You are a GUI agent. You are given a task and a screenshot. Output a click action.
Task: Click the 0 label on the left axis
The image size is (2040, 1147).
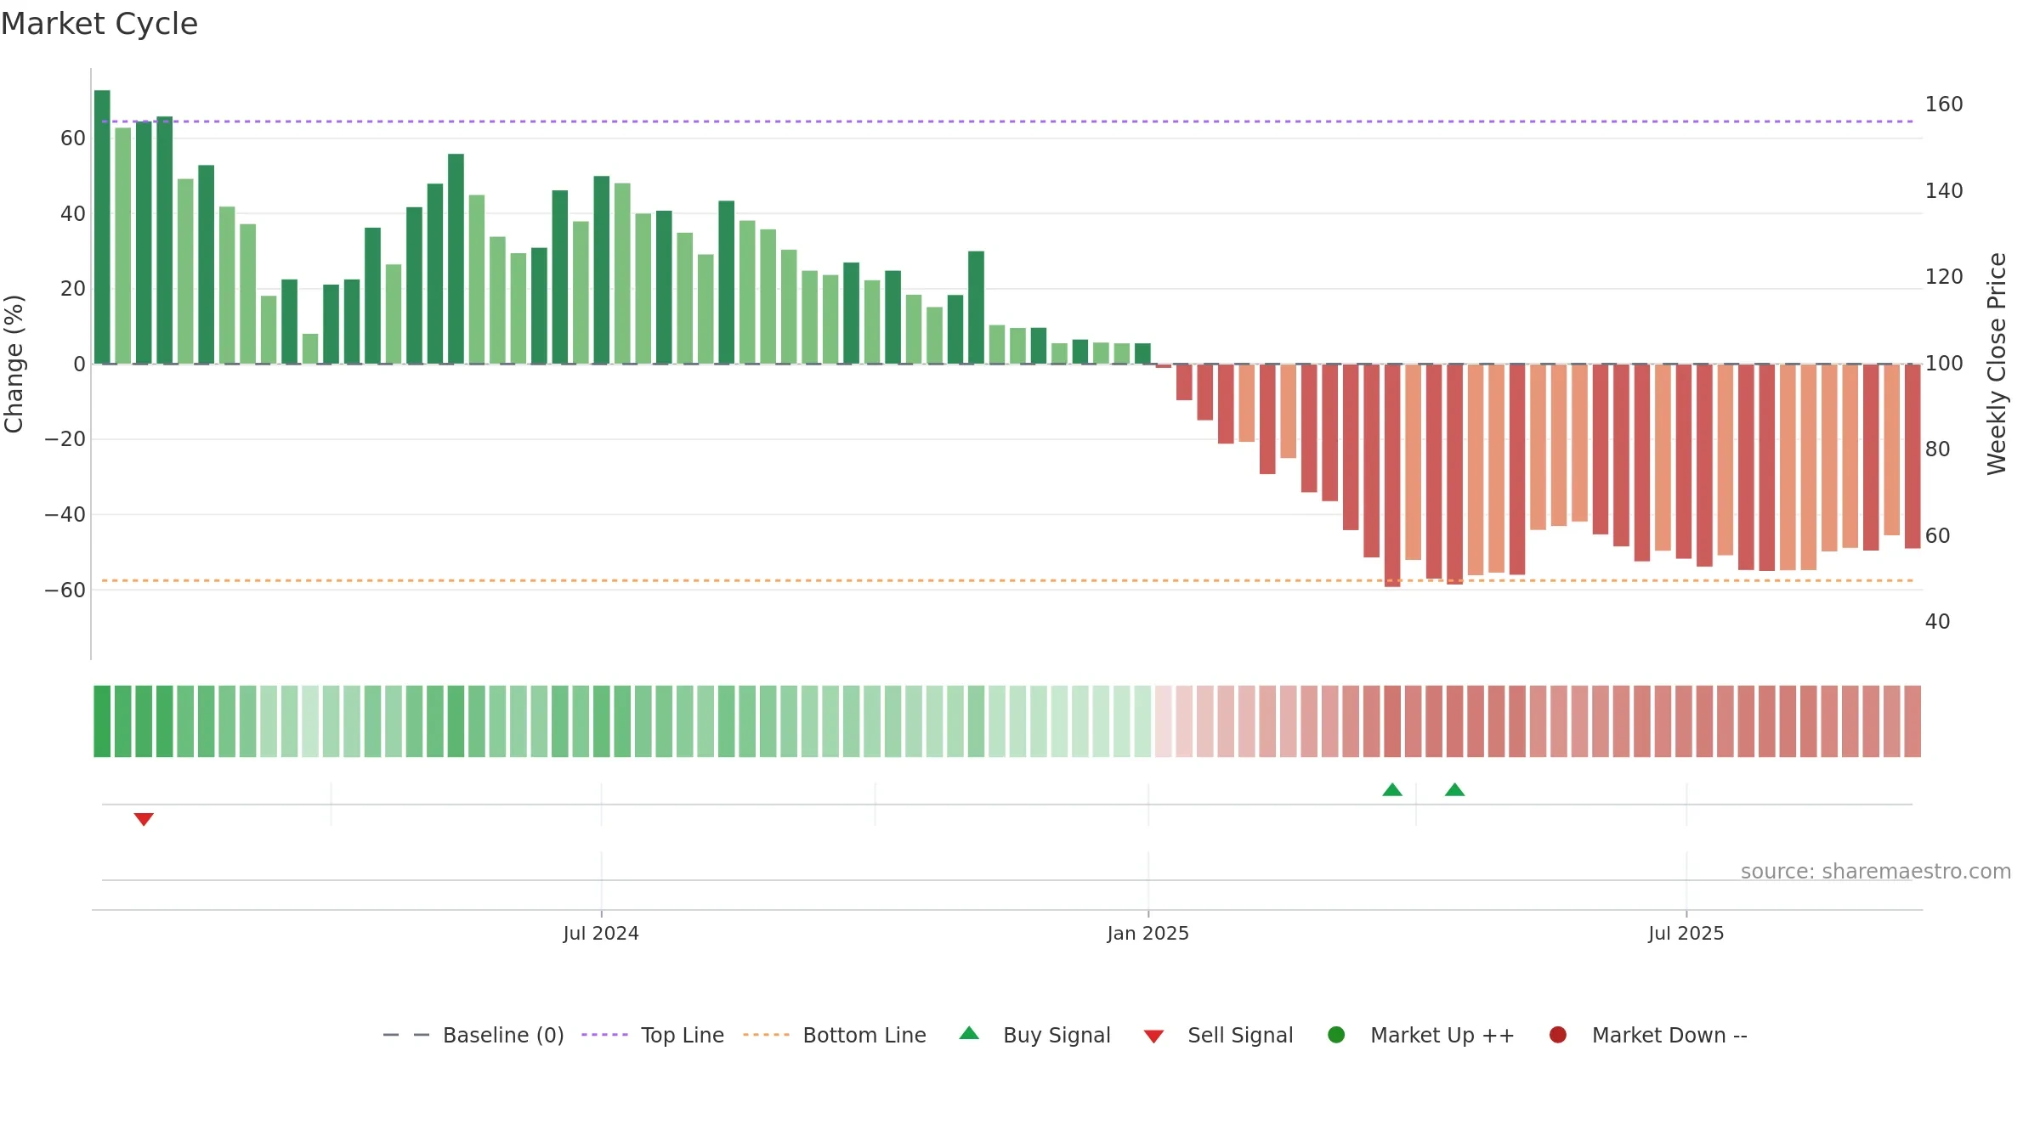80,364
